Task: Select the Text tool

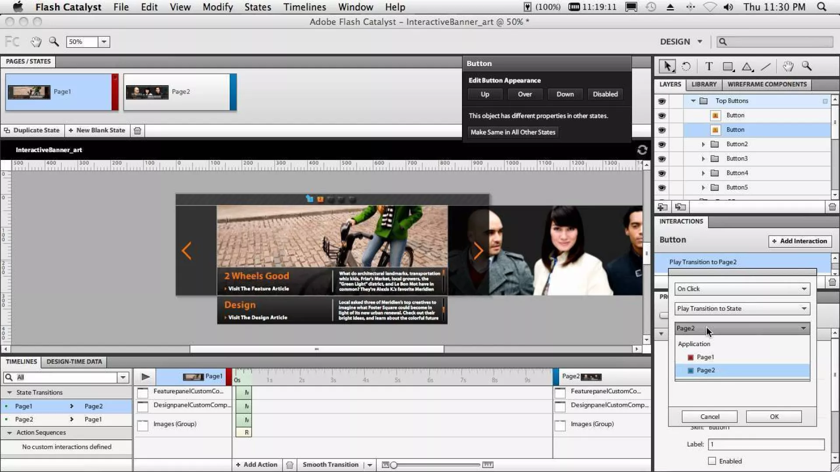Action: [x=709, y=66]
